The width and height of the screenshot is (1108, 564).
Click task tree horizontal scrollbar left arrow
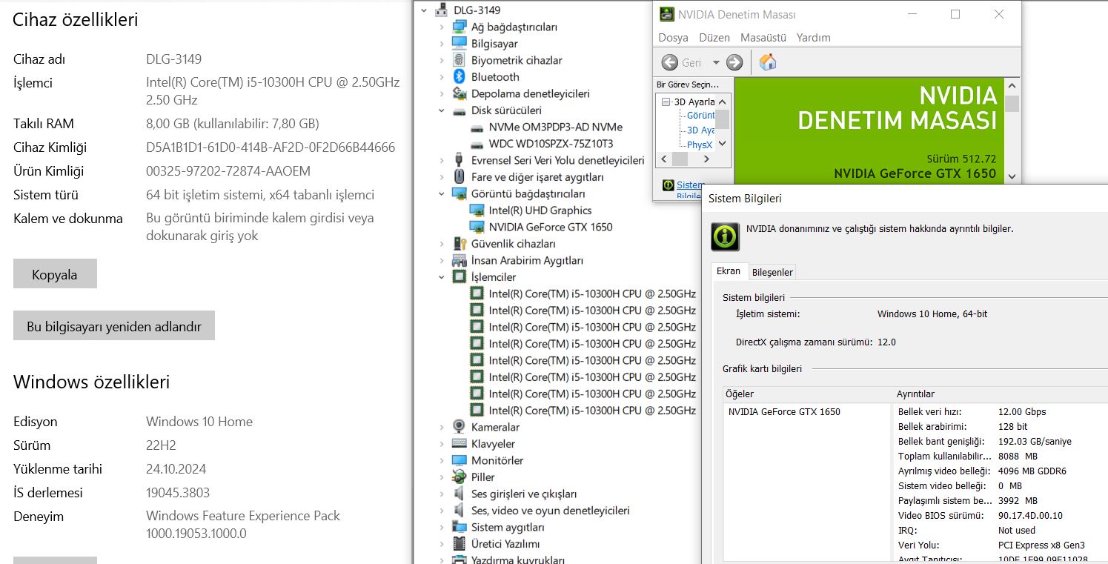pyautogui.click(x=663, y=159)
